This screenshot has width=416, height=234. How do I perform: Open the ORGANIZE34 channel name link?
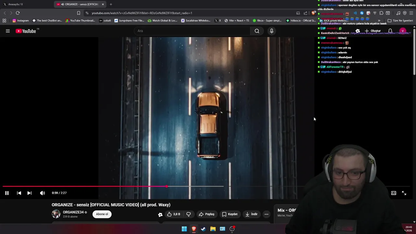tap(73, 212)
